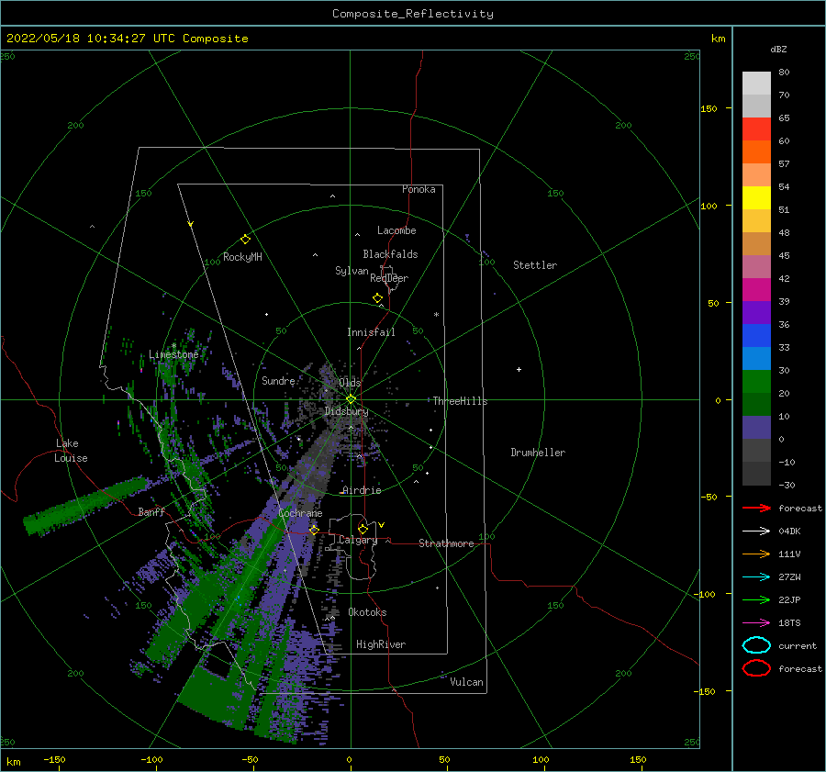Click the Ponoka label

tap(419, 189)
